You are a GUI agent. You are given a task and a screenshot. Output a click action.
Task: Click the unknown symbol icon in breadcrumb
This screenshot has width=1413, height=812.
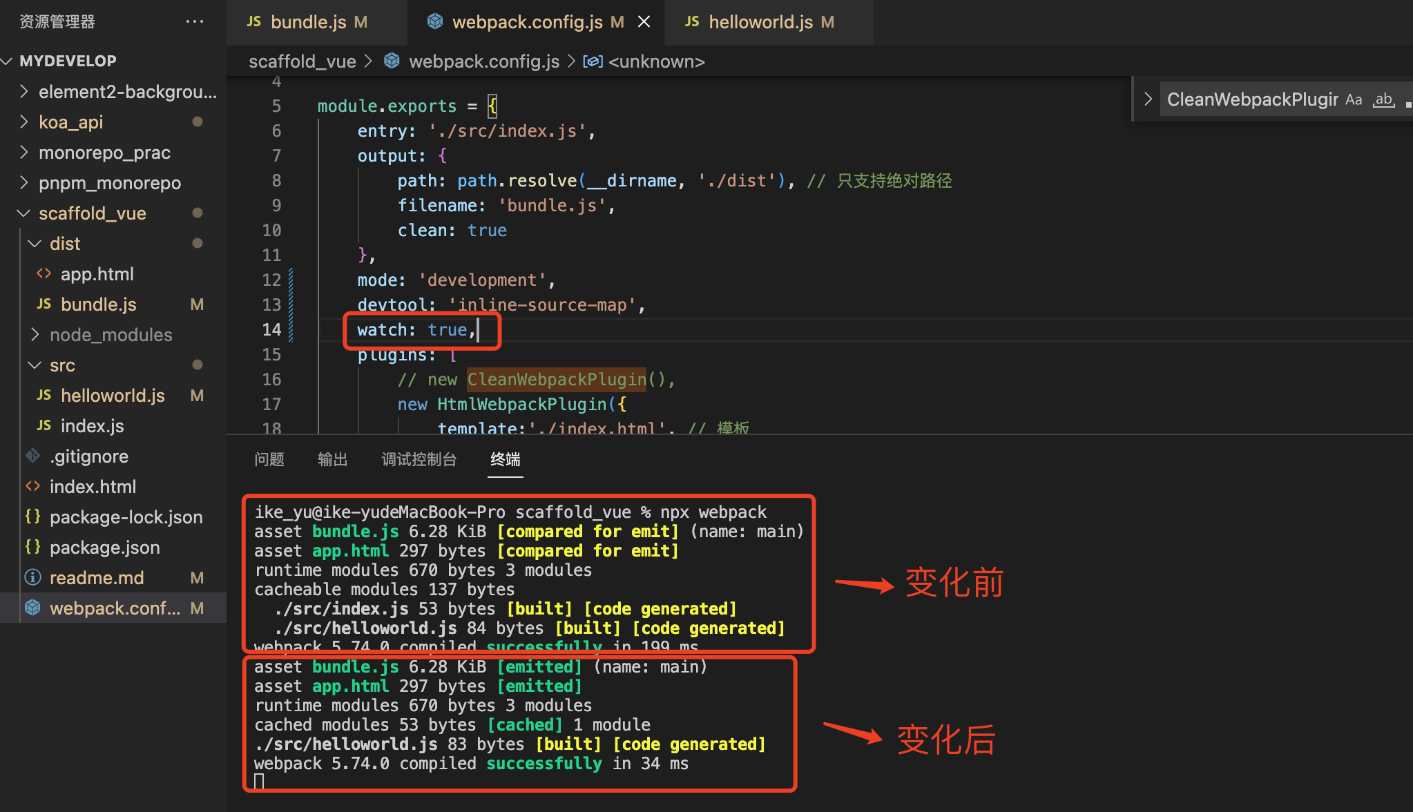[x=593, y=61]
